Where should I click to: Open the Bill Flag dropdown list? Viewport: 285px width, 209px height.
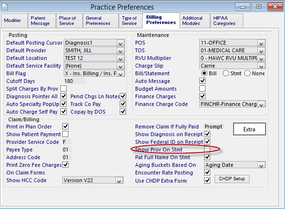(x=94, y=73)
